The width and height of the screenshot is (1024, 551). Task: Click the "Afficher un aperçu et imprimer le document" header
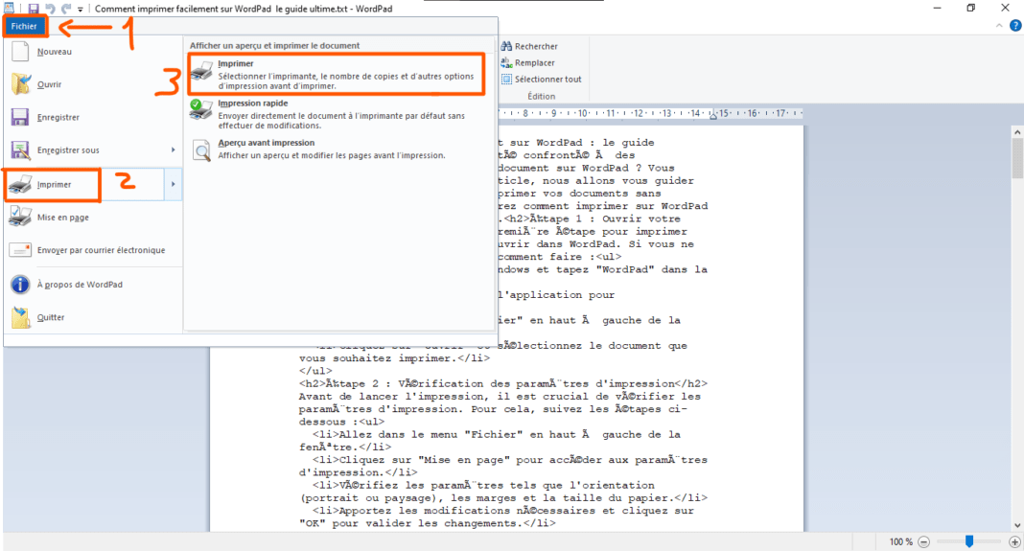tap(275, 46)
